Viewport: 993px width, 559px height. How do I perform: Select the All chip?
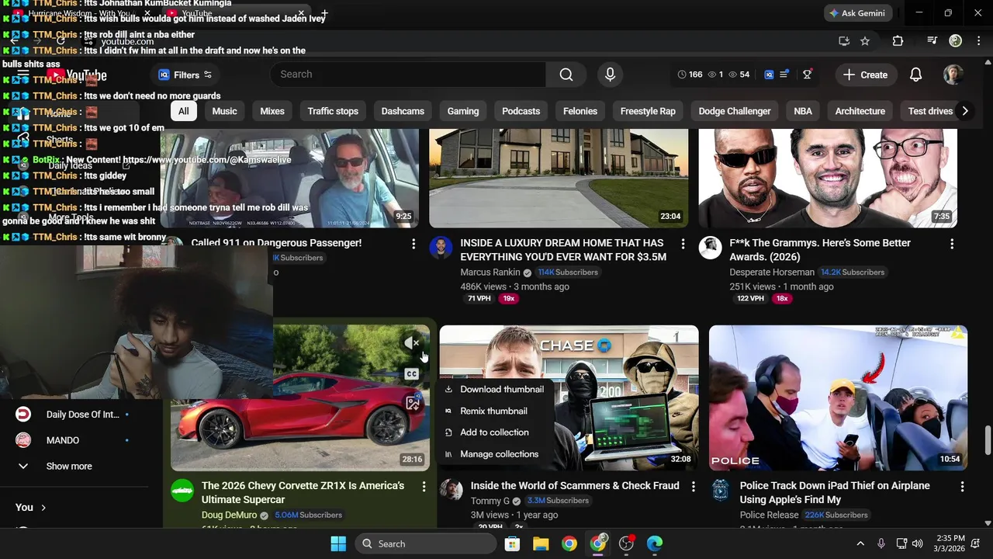[183, 111]
